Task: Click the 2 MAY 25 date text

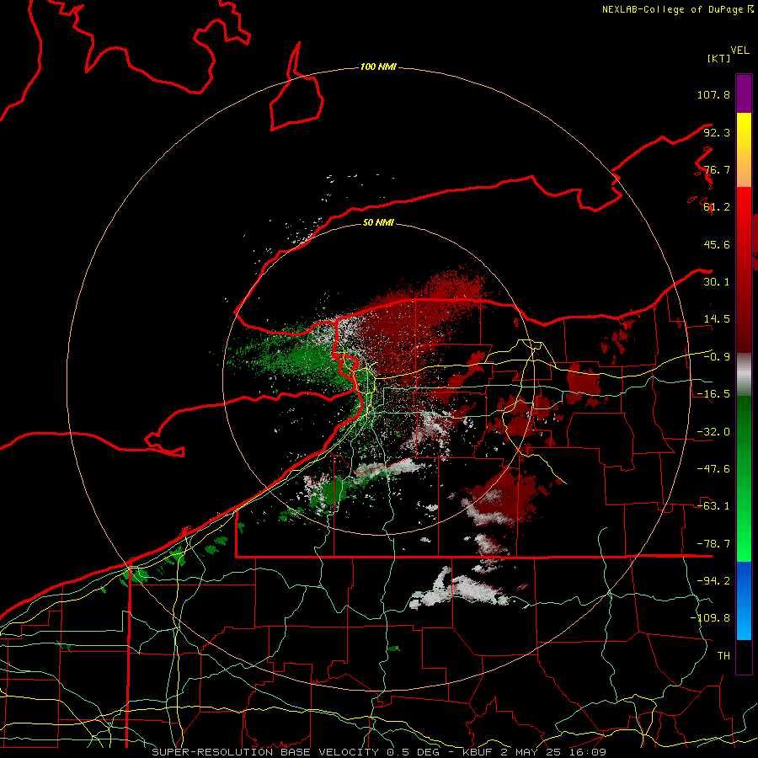Action: pyautogui.click(x=531, y=752)
